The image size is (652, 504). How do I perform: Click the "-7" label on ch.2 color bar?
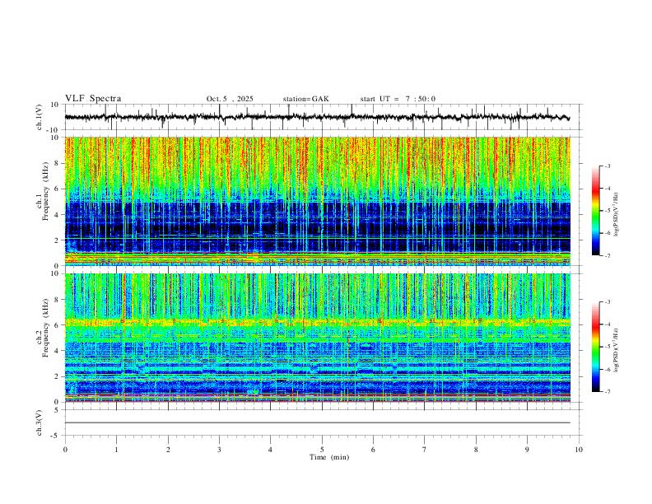pos(608,391)
